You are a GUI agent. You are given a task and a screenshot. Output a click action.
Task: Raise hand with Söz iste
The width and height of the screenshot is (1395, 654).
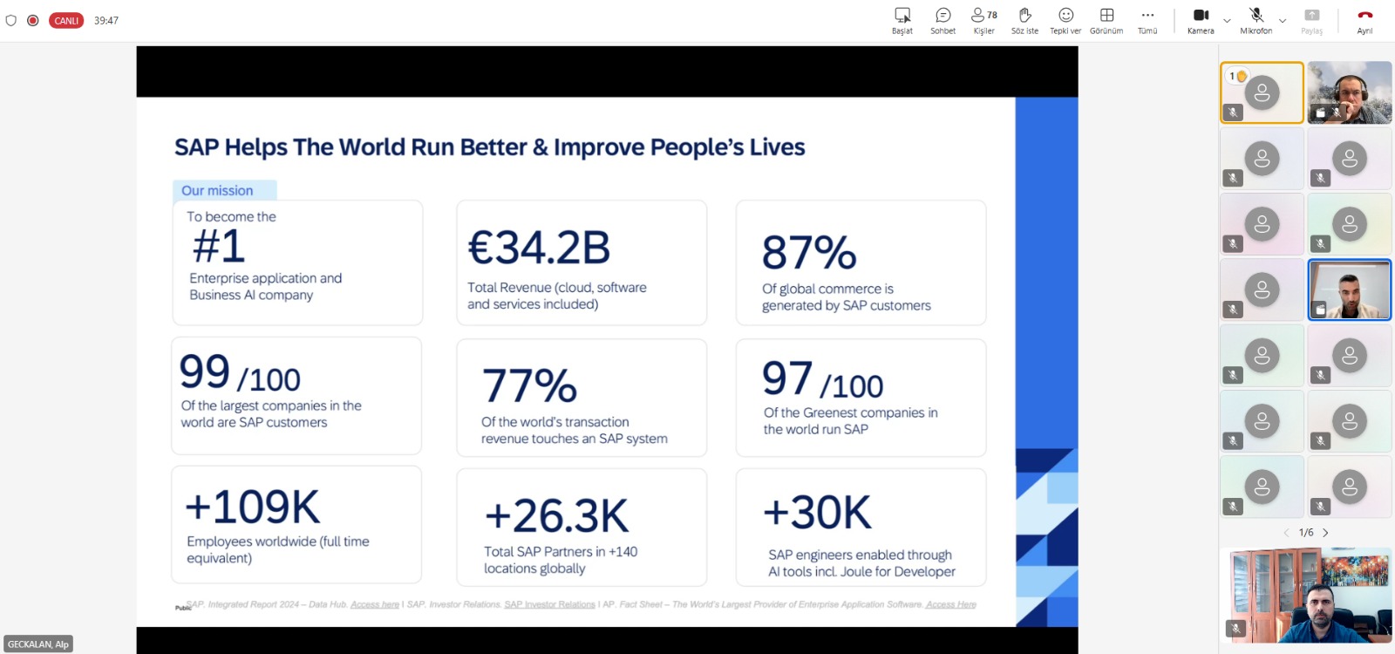1024,21
